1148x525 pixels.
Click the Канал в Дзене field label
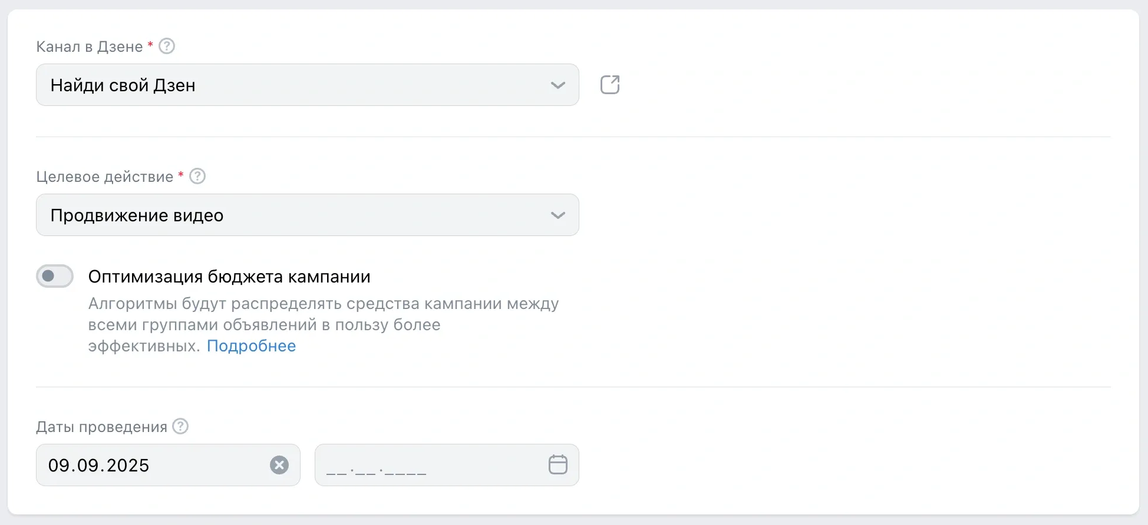tap(90, 46)
